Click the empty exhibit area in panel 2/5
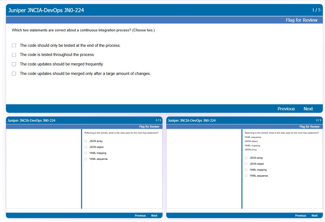 [x=44, y=169]
